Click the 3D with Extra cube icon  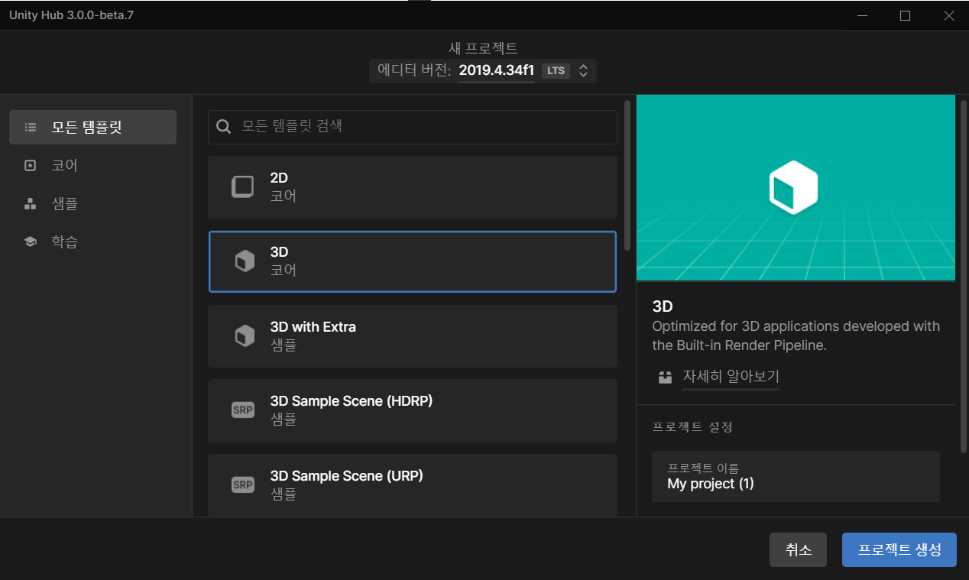tap(244, 336)
